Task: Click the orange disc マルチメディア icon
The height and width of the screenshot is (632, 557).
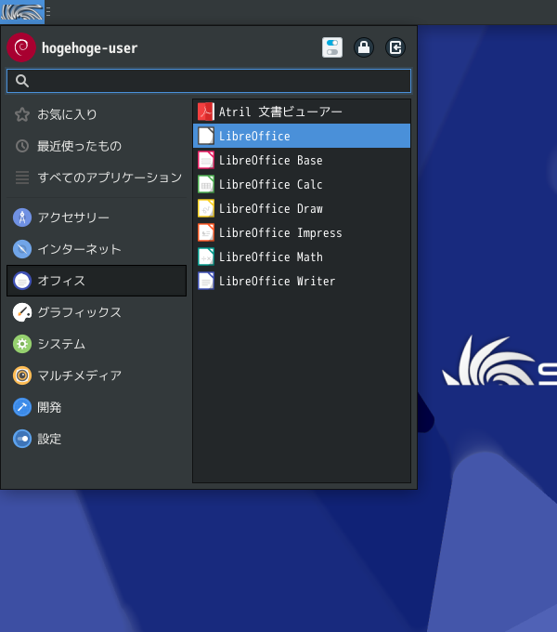Action: tap(22, 375)
